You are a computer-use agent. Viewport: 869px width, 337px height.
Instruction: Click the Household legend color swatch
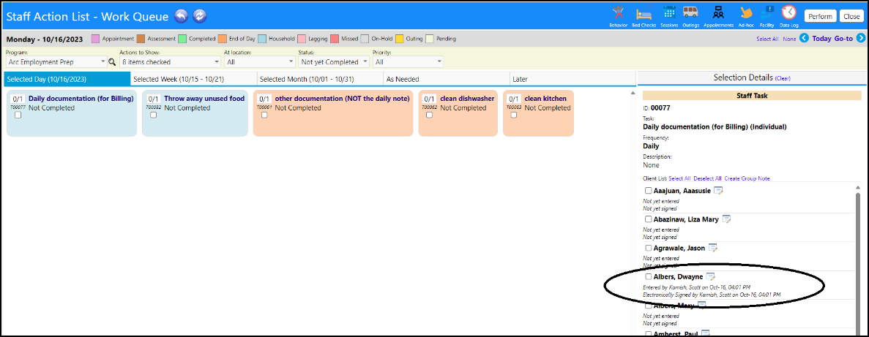[x=262, y=39]
